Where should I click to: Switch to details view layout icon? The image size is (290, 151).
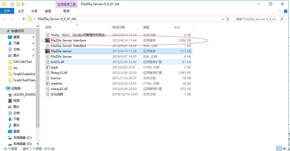279,148
